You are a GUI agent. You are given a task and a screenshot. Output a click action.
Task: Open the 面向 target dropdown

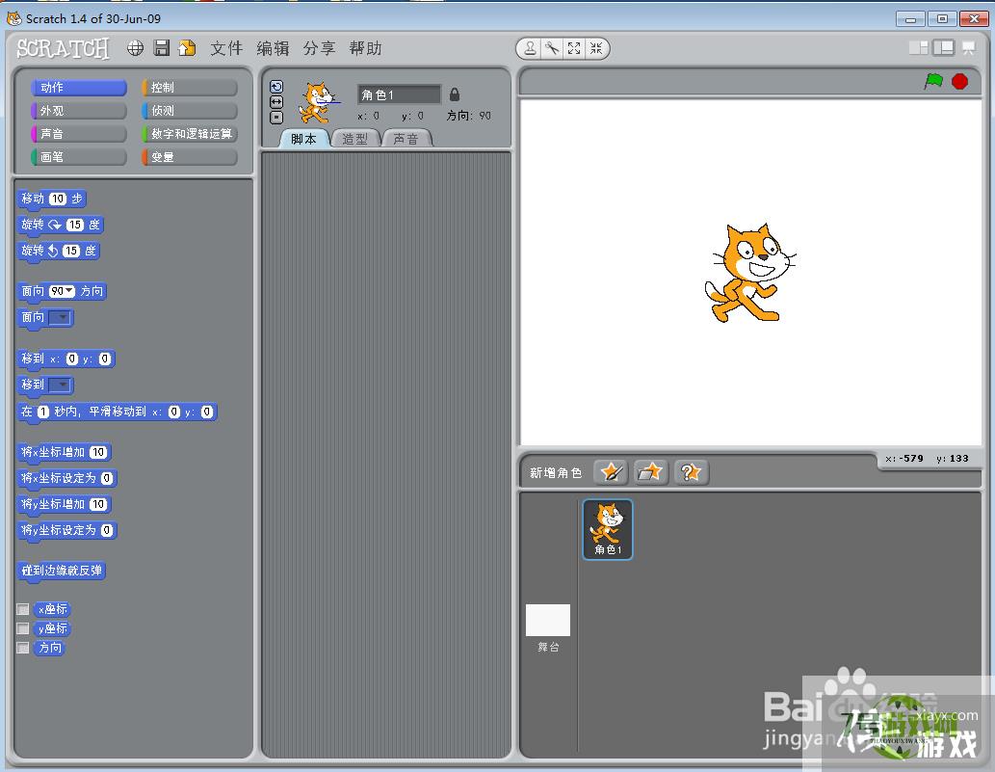(x=61, y=317)
